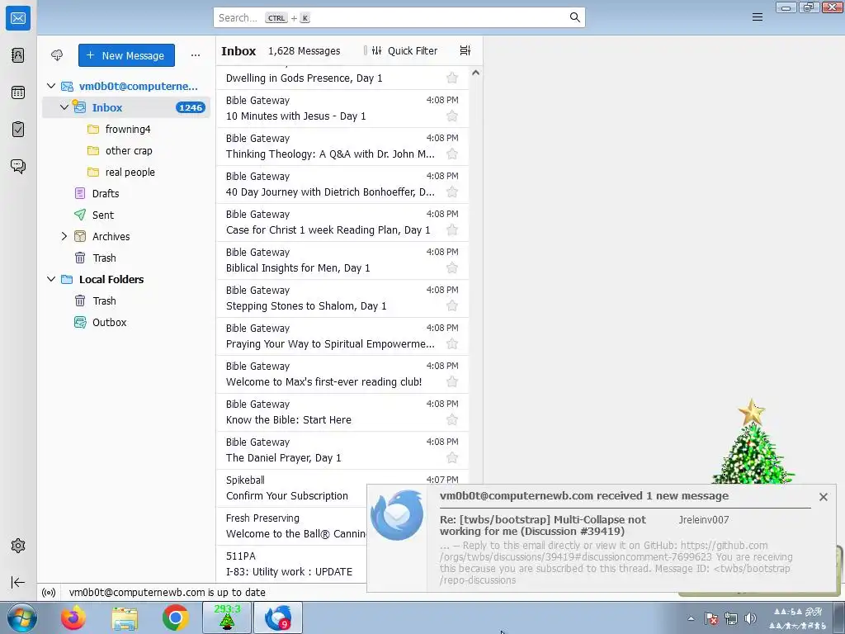Collapse the vm0b0t account tree
Viewport: 845px width, 634px height.
51,86
